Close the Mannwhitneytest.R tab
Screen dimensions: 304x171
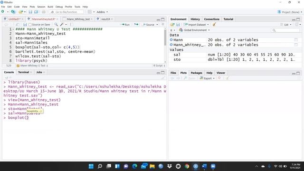tap(57, 19)
